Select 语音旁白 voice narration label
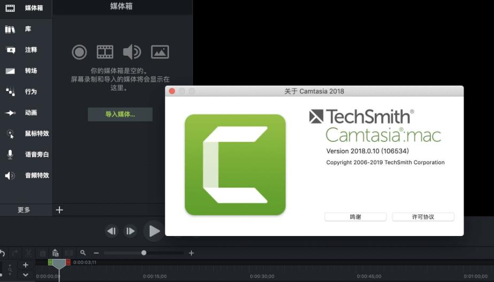Viewport: 494px width, 282px height. coord(37,155)
